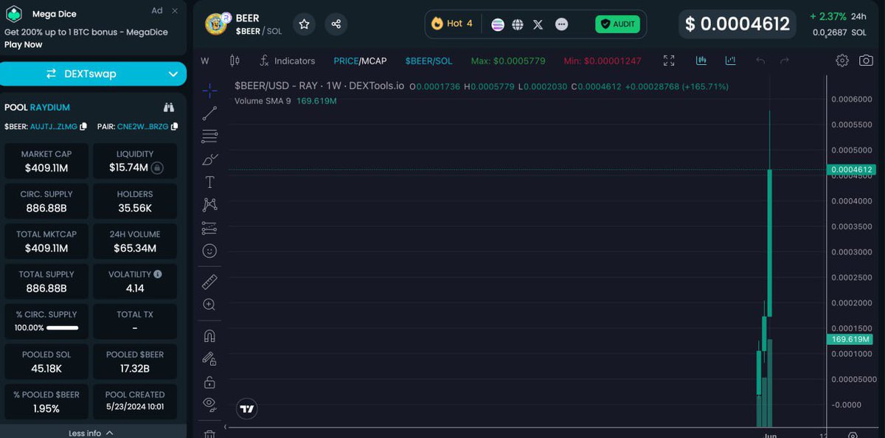Select the ruler measure tool
This screenshot has width=885, height=438.
[209, 282]
